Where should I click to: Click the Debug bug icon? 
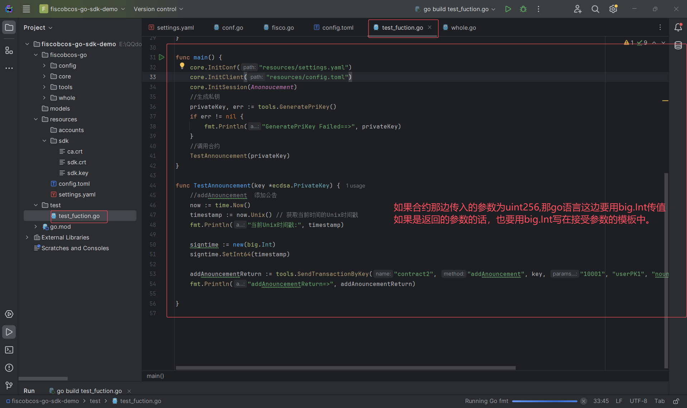point(523,9)
